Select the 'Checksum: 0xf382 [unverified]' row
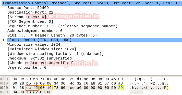This screenshot has width=182, height=95. 41,58
